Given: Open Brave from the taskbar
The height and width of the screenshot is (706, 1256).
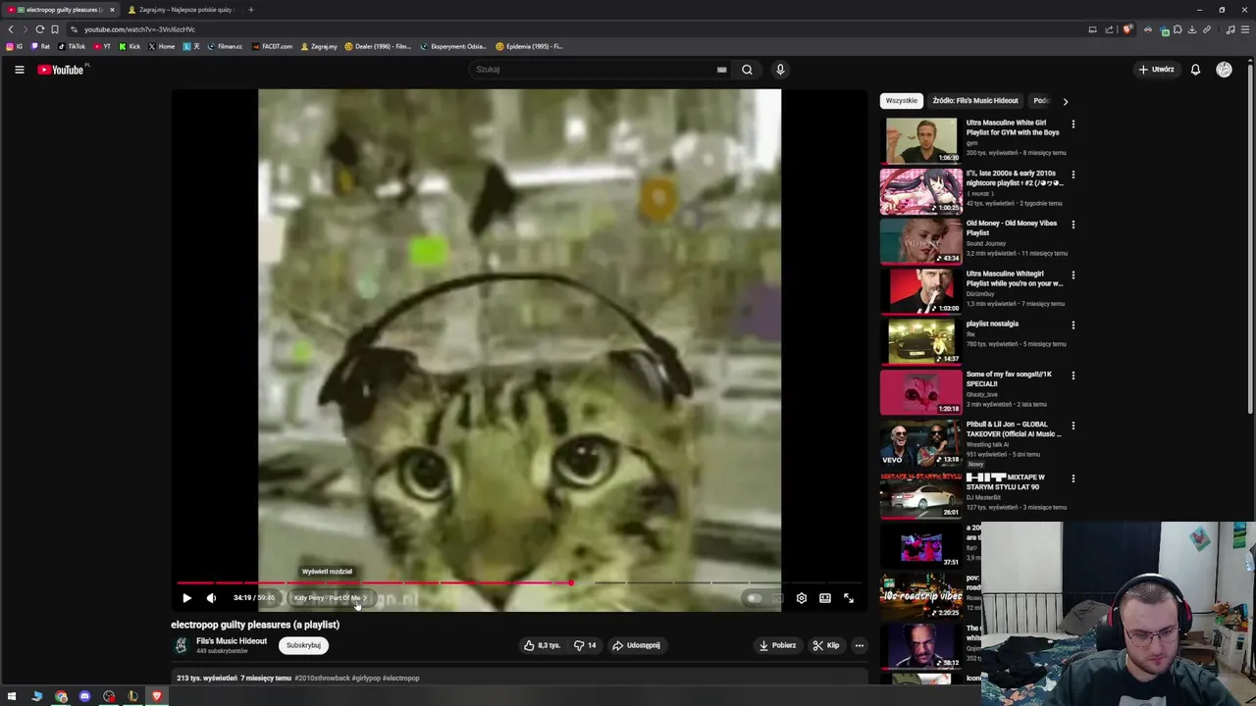Looking at the screenshot, I should (157, 696).
